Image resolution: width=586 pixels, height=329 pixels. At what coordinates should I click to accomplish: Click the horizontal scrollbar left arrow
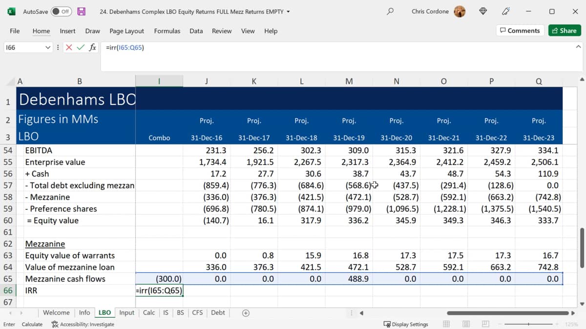click(362, 313)
